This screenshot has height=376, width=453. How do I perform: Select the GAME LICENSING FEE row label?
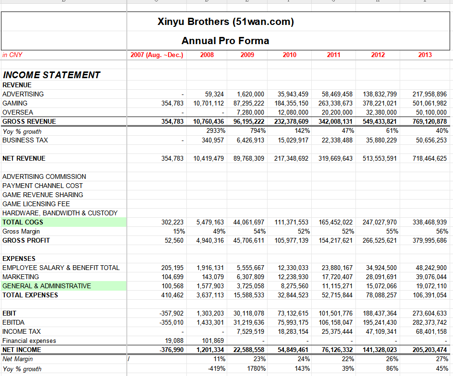point(36,204)
